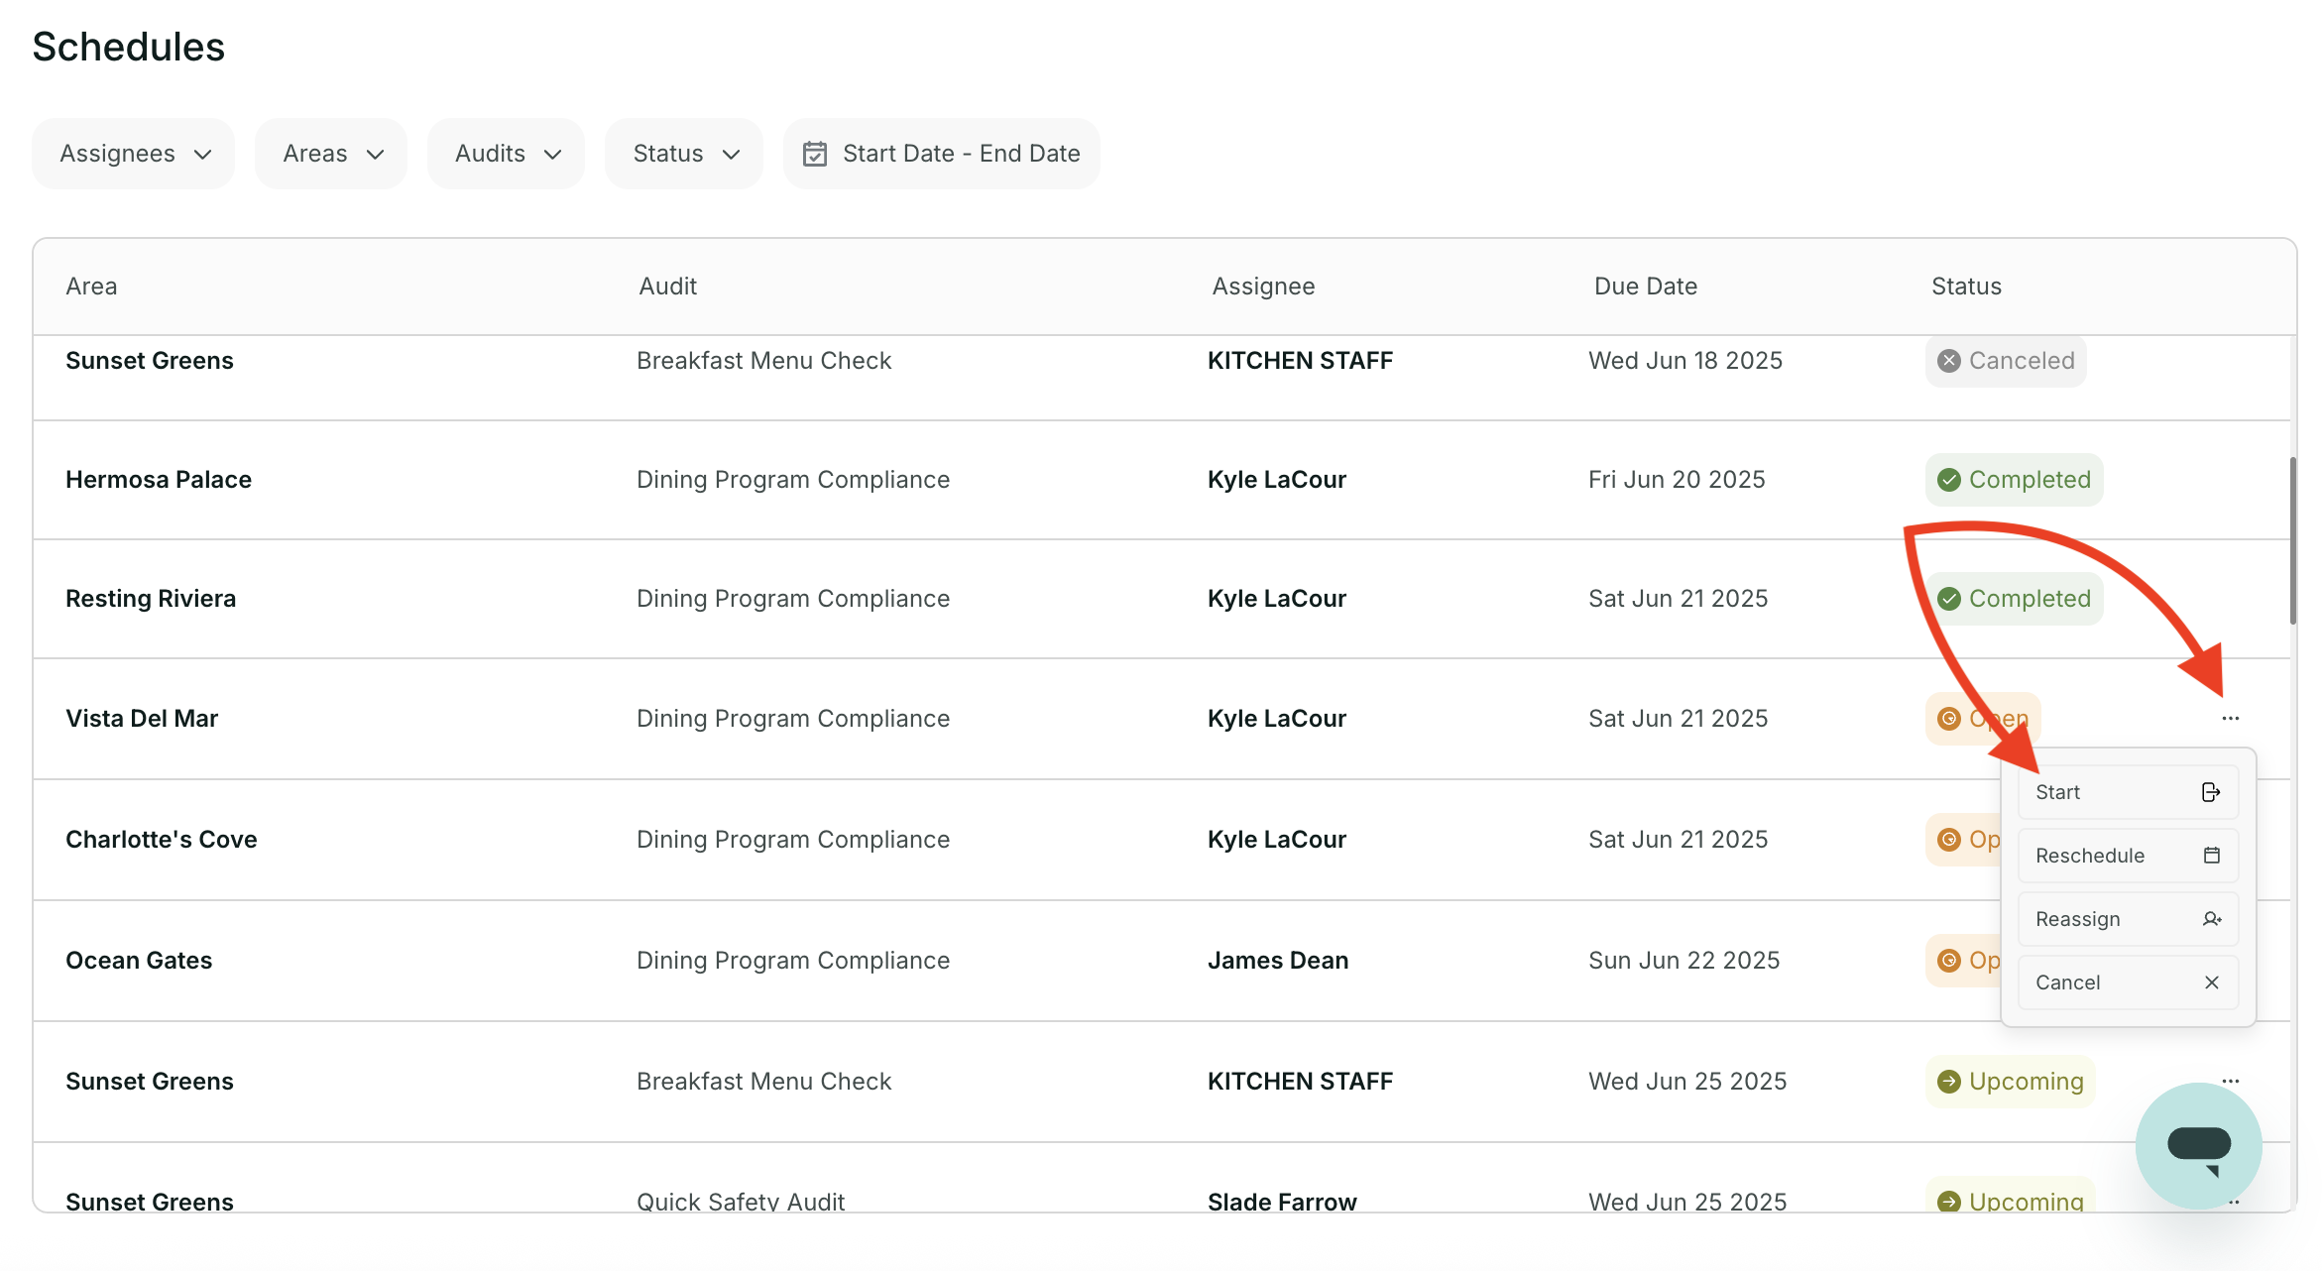
Task: Click the Canceled status badge
Action: click(2006, 361)
